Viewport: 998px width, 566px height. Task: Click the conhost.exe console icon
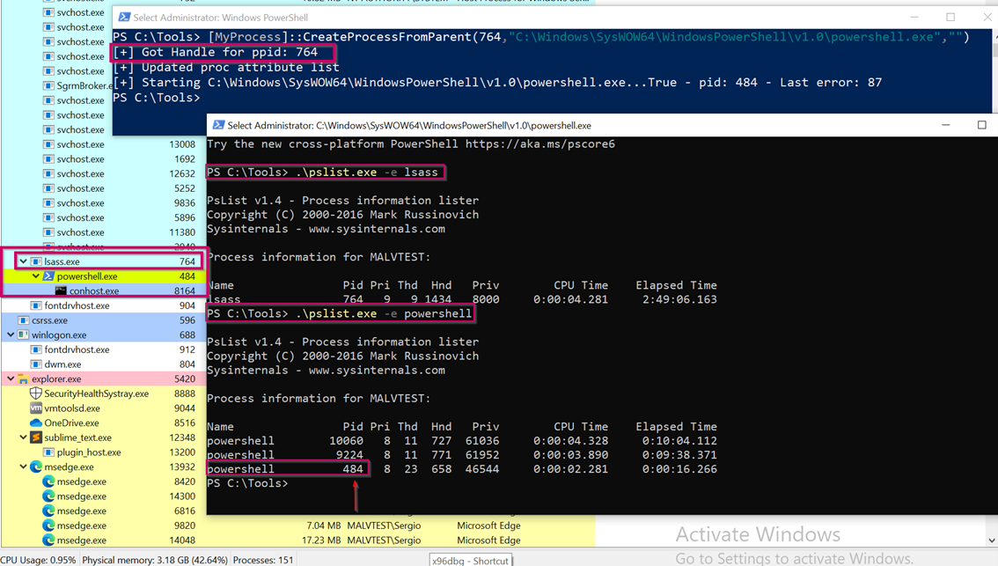coord(61,291)
